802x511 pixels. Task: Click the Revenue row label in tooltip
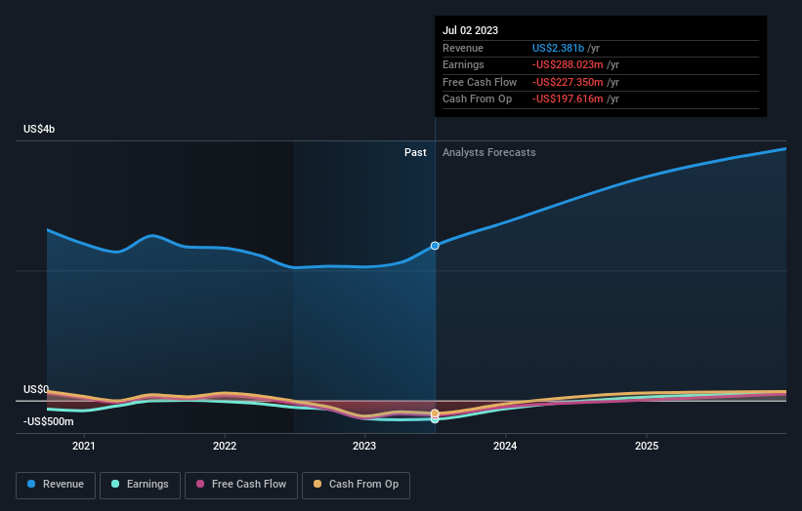click(463, 48)
